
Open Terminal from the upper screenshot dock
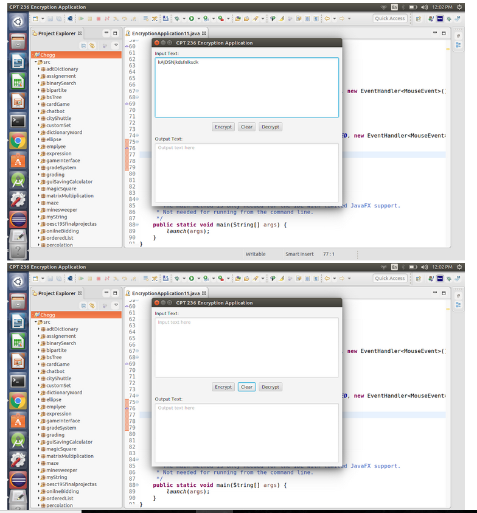(x=18, y=121)
